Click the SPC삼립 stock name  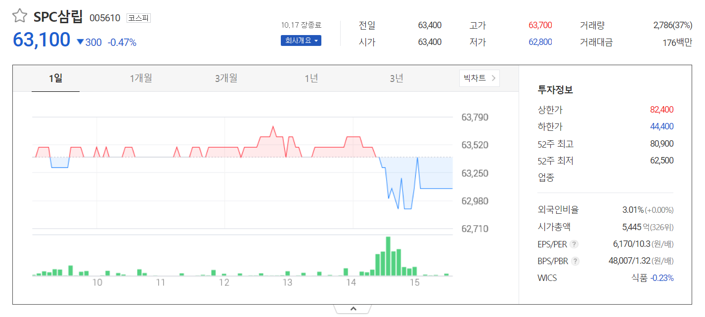(x=58, y=17)
